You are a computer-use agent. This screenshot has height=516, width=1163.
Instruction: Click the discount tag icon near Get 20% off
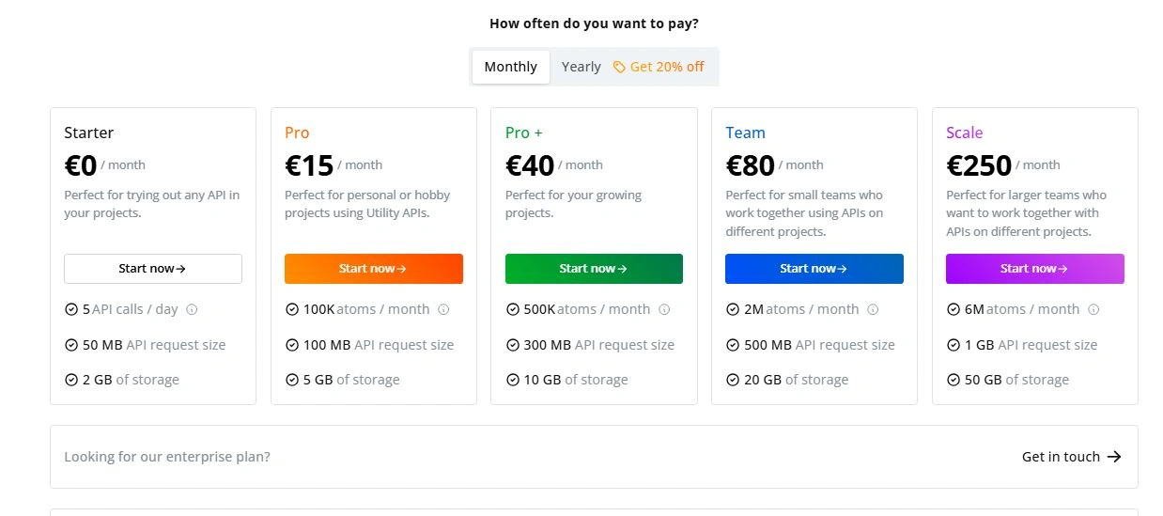point(619,67)
